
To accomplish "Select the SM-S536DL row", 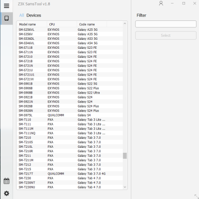I will 70,39.
